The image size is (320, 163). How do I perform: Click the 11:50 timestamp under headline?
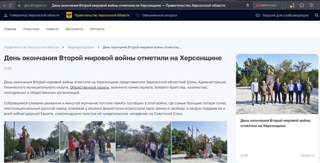point(8,68)
